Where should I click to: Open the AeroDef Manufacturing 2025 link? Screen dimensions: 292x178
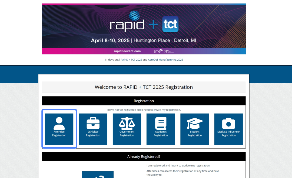(x=165, y=60)
